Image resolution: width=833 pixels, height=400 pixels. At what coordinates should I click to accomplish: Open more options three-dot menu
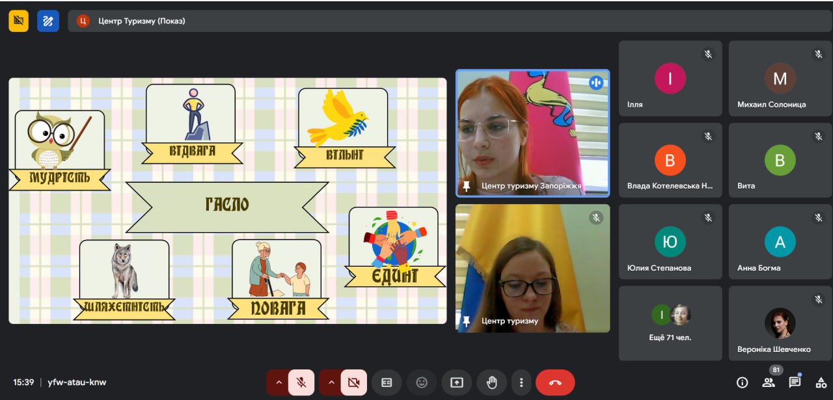pyautogui.click(x=521, y=382)
